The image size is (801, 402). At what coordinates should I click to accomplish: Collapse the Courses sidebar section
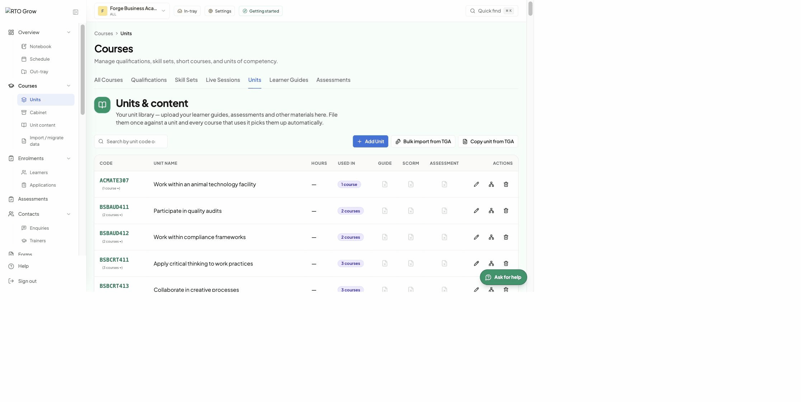click(x=69, y=86)
